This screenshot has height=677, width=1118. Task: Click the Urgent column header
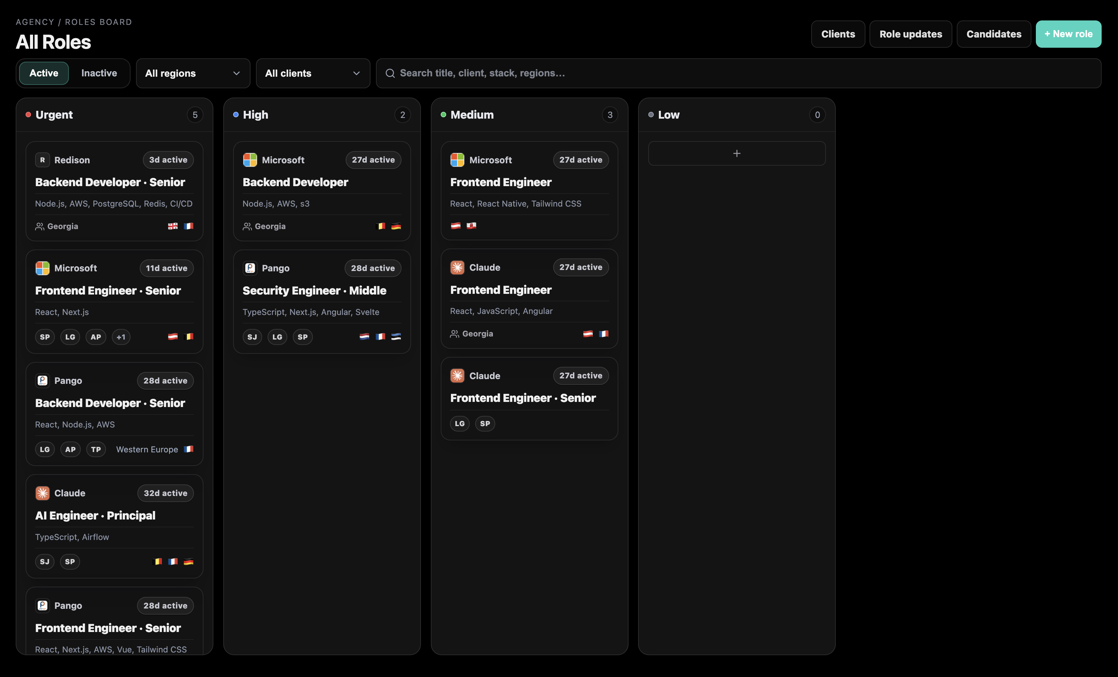(x=114, y=115)
